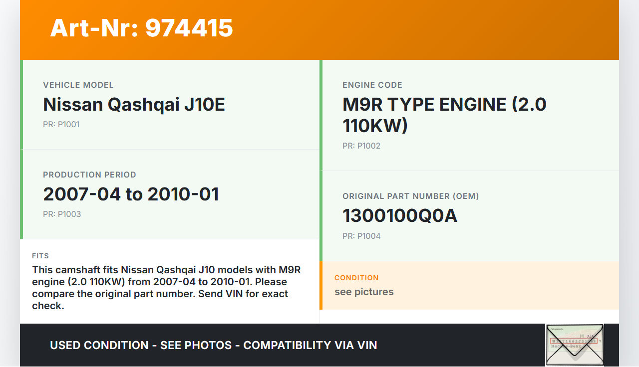Click the Vehicle Model label
639x367 pixels.
(78, 85)
